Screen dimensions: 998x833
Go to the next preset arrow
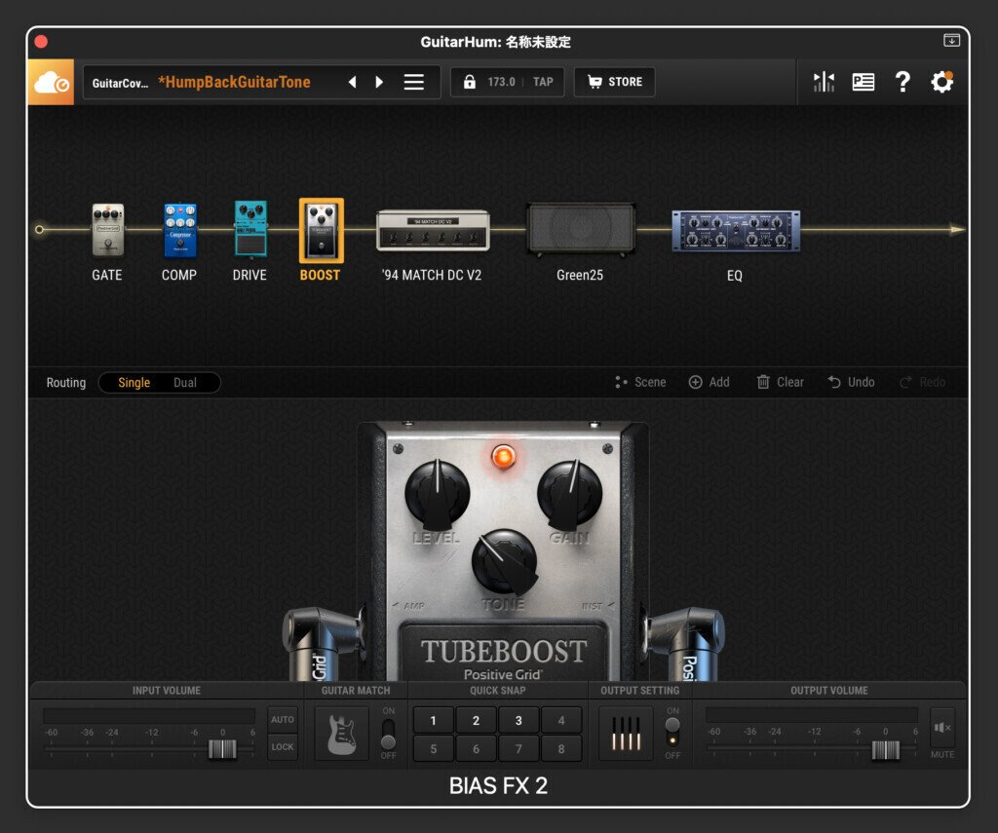click(379, 82)
